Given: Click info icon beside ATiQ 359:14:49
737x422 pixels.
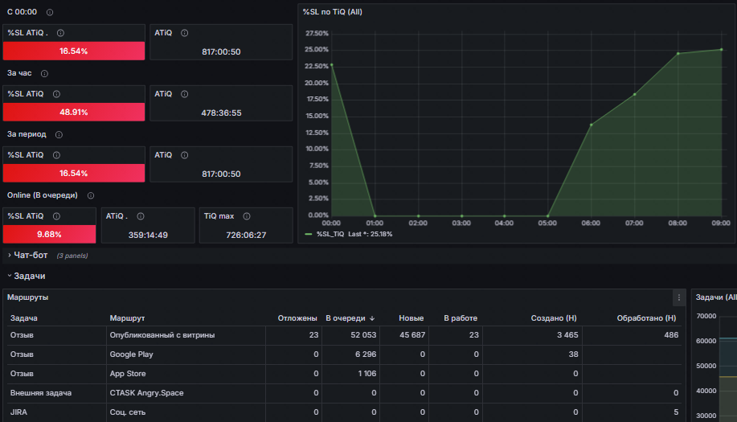Looking at the screenshot, I should coord(141,216).
